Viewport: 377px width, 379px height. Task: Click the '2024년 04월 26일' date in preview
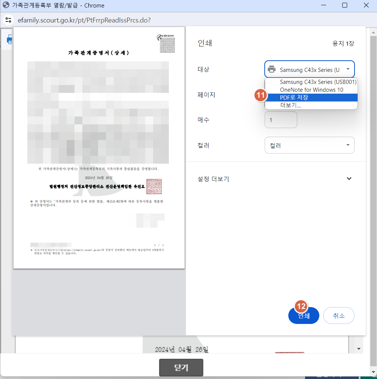(x=98, y=178)
